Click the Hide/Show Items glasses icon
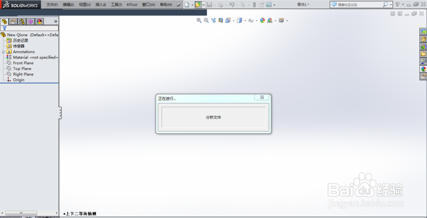This screenshot has height=218, width=427. [x=251, y=20]
